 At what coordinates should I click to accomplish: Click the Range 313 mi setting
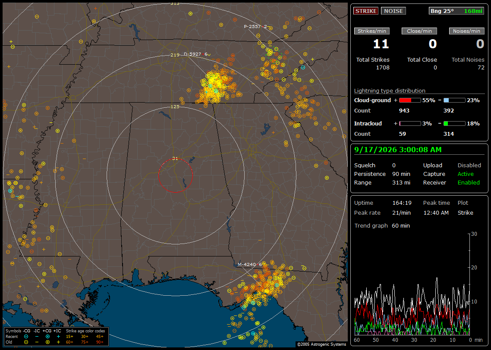[382, 182]
